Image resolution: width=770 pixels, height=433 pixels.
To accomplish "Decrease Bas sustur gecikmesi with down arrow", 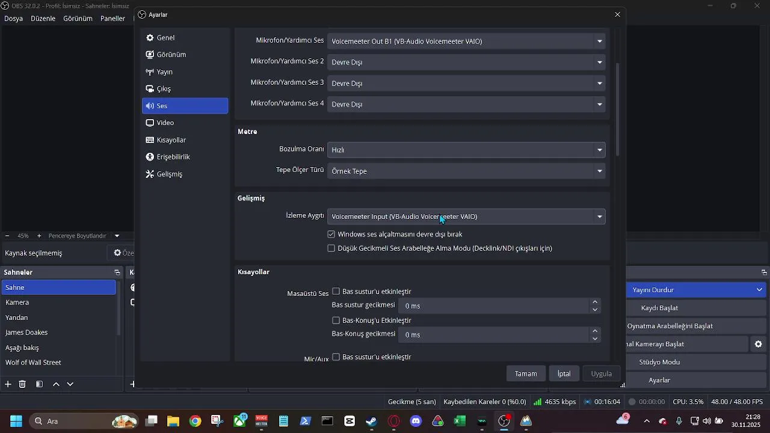I will click(x=595, y=310).
